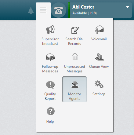This screenshot has width=134, height=135.
Task: Click the Voicemail label text
Action: click(99, 39)
